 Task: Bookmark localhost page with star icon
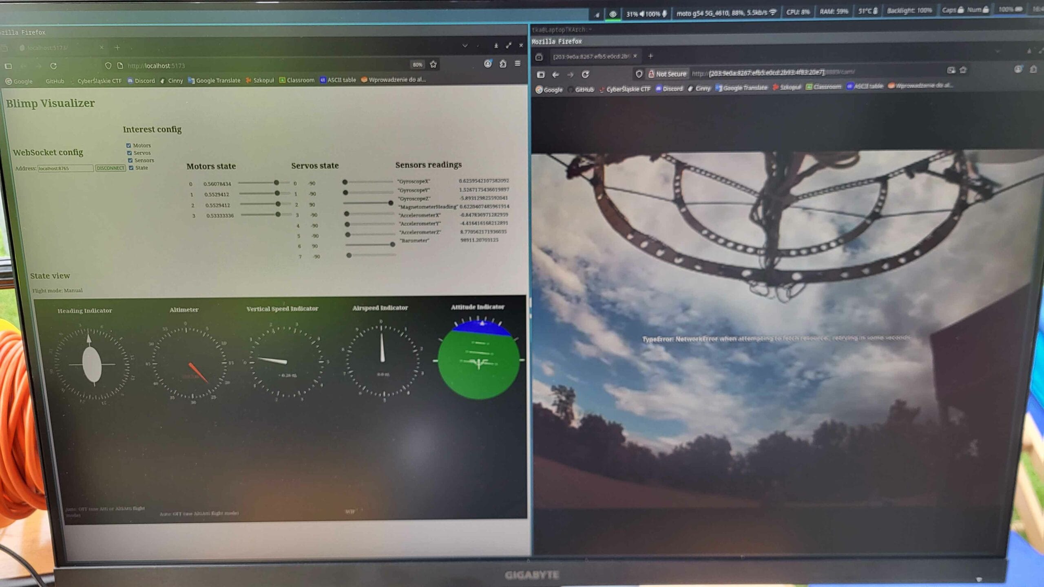[433, 64]
